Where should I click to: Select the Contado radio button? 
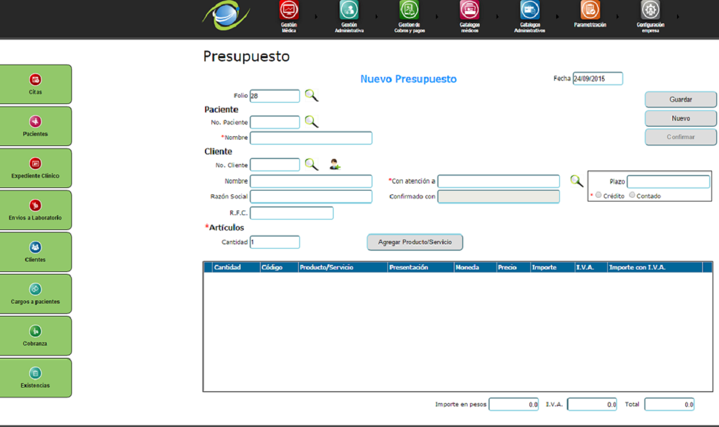click(x=632, y=195)
